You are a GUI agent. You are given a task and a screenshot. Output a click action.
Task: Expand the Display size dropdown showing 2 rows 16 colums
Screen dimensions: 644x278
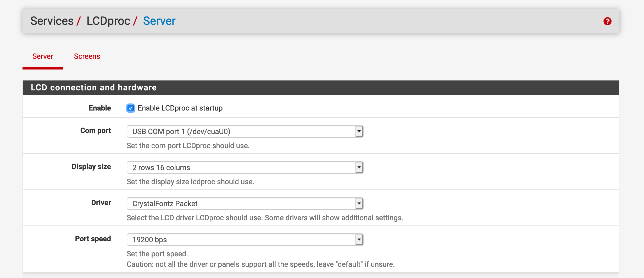pos(245,167)
